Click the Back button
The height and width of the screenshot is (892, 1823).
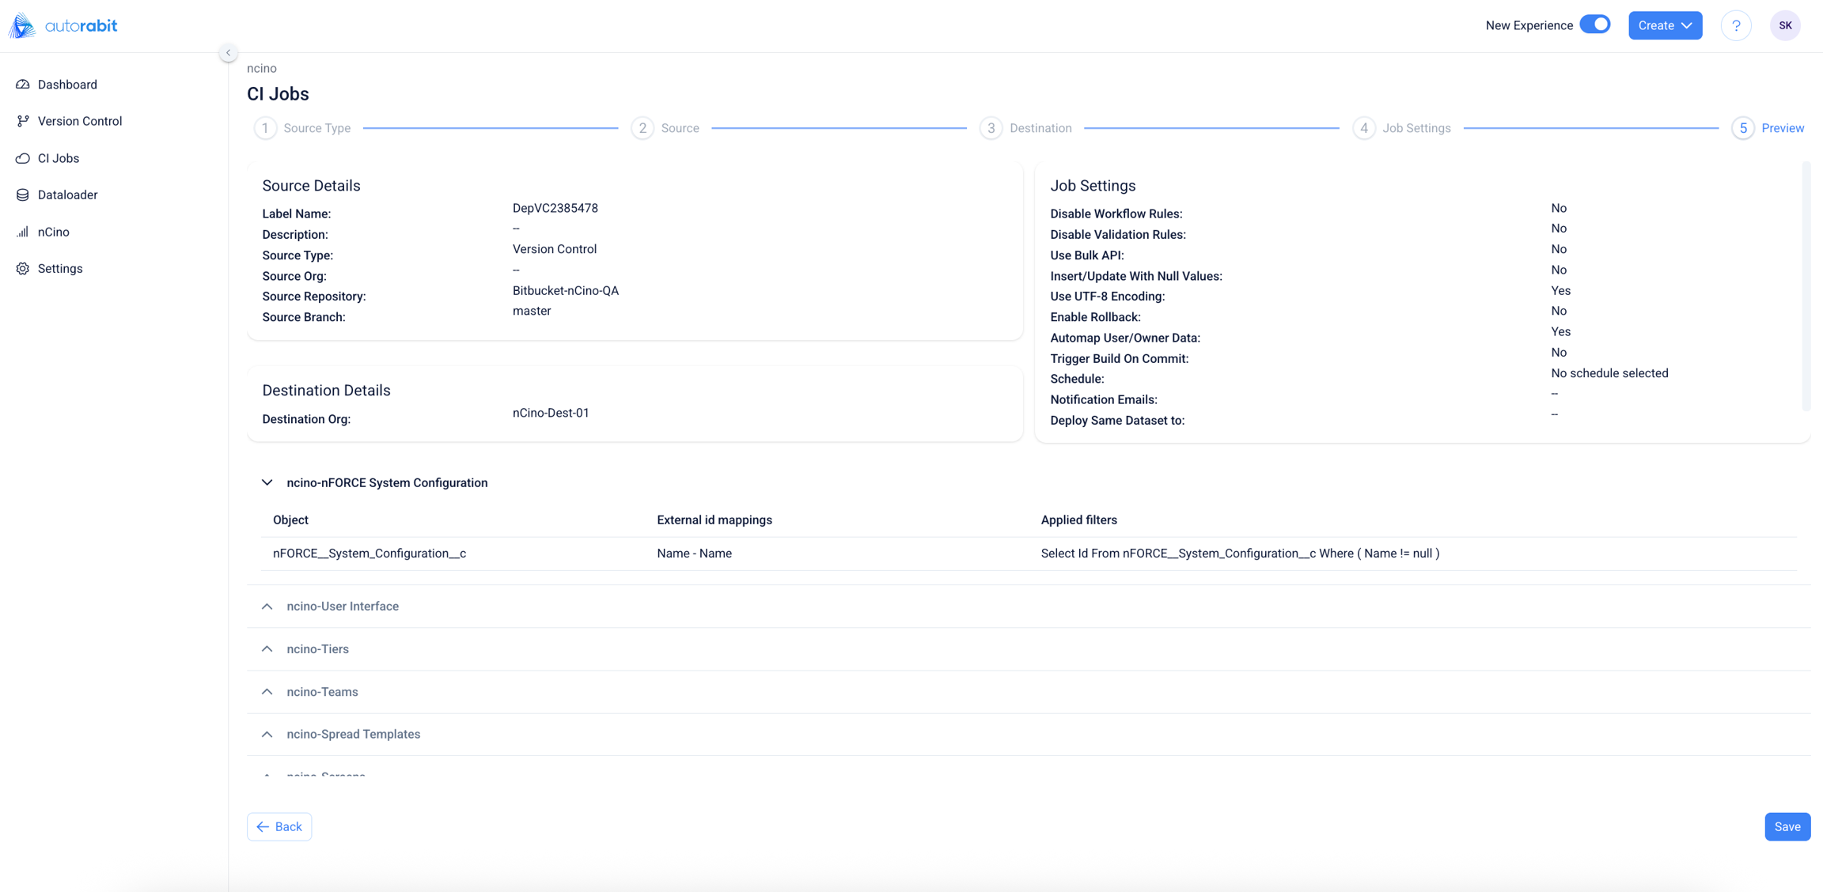(279, 826)
